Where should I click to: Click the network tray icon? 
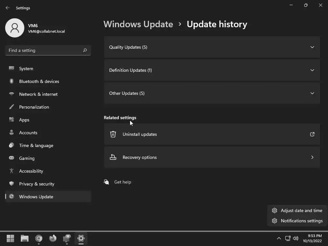[288, 238]
